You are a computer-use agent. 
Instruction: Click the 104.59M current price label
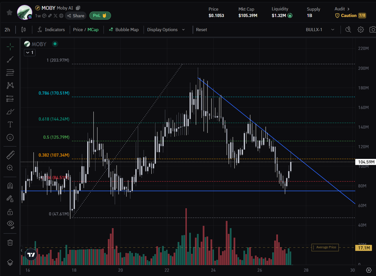click(365, 162)
